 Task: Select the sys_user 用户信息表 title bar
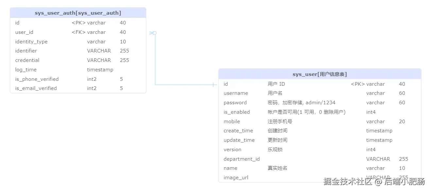319,74
